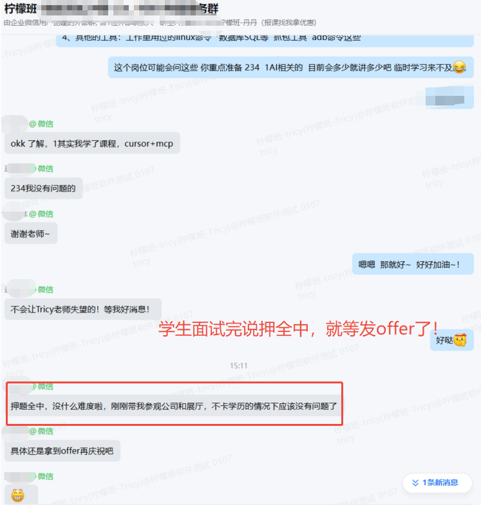The width and height of the screenshot is (481, 505).
Task: Click the '嗯嗯 那就好~ 好好加油~!' reply bubble
Action: click(x=413, y=264)
